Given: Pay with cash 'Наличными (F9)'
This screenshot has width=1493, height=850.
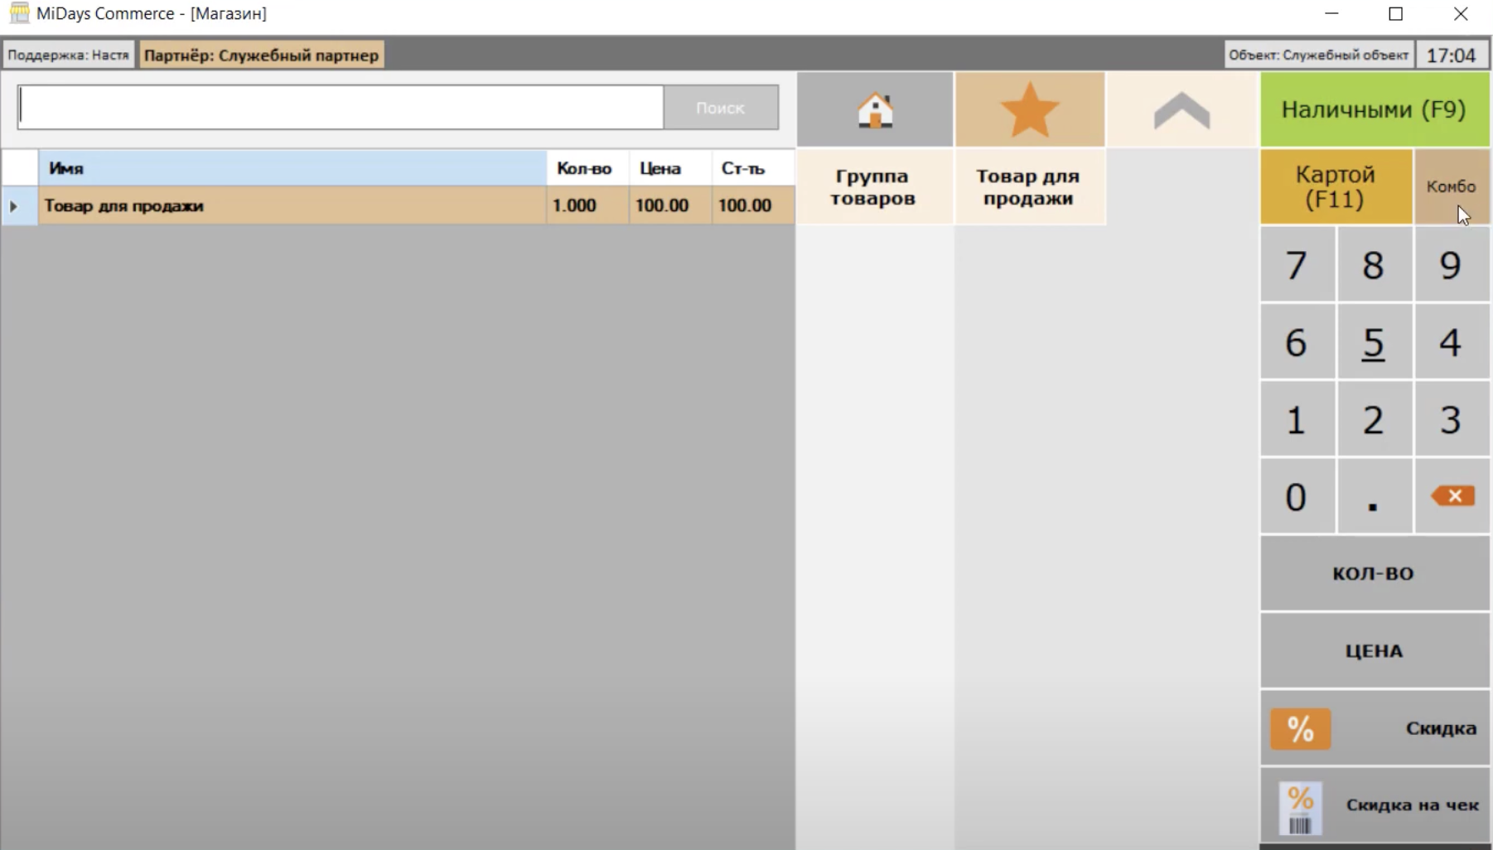Looking at the screenshot, I should pyautogui.click(x=1375, y=109).
